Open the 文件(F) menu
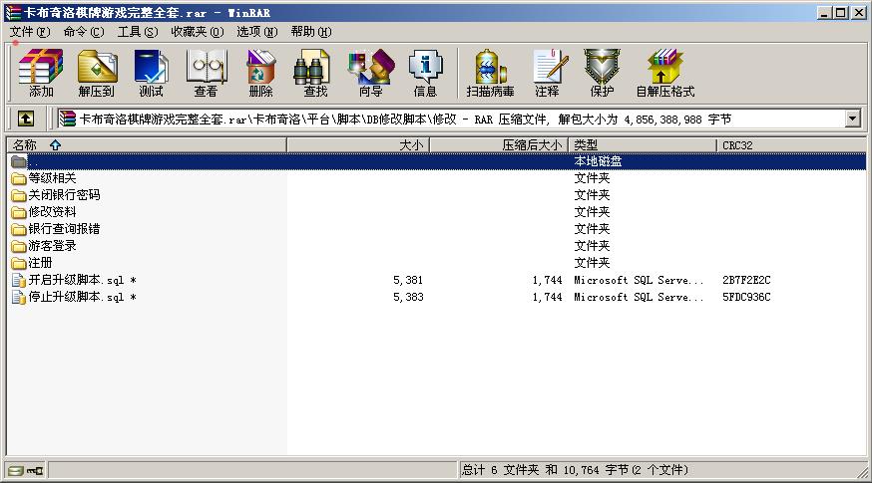Screen dimensions: 872x483 [29, 31]
